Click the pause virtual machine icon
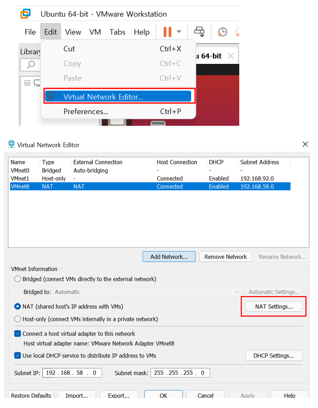 (x=167, y=32)
